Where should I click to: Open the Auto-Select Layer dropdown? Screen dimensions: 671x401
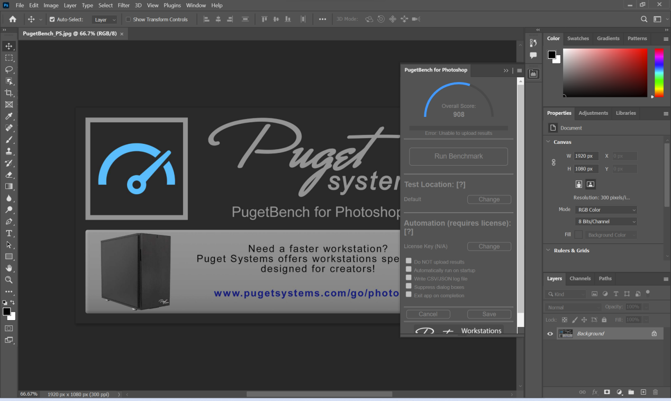pyautogui.click(x=105, y=20)
